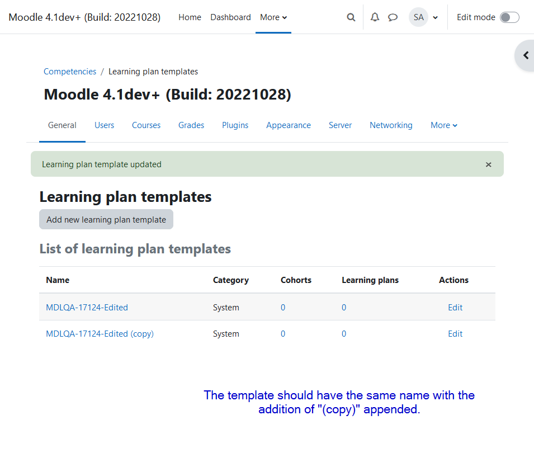The image size is (534, 453).
Task: Click Edit for MDLQA-17124-Edited row
Action: [x=455, y=307]
